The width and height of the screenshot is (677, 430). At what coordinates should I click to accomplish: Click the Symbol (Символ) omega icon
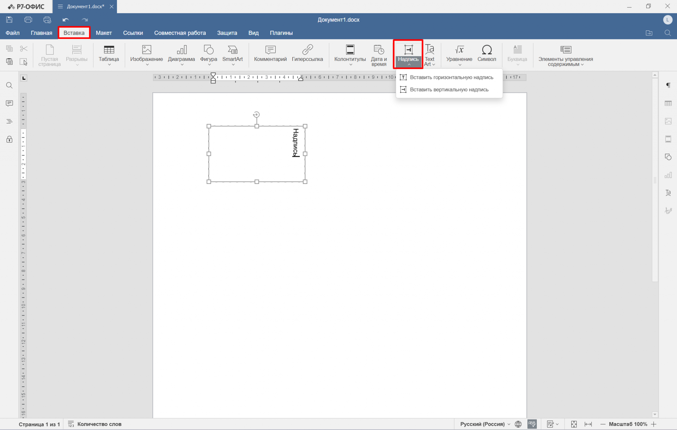pos(487,50)
